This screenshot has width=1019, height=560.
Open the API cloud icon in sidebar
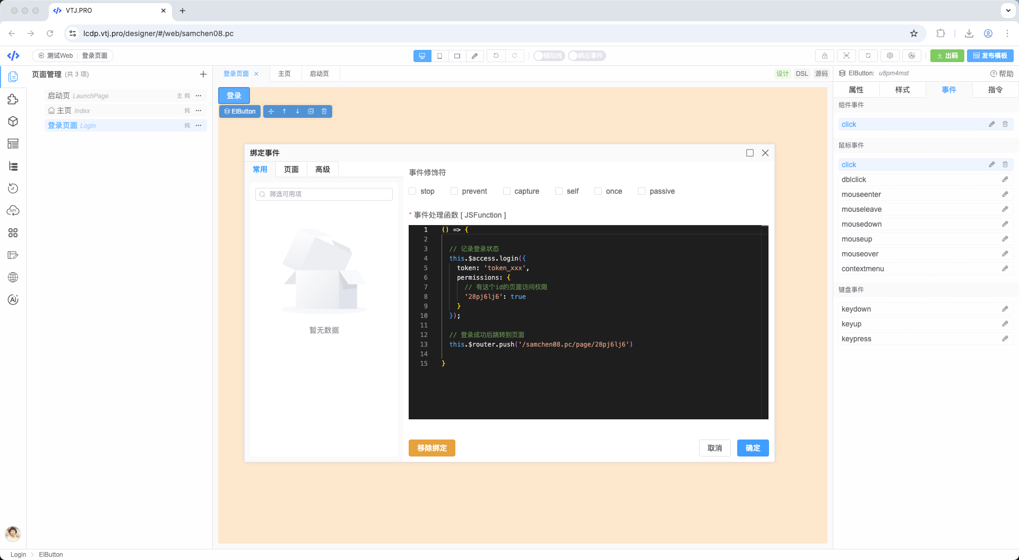click(13, 211)
